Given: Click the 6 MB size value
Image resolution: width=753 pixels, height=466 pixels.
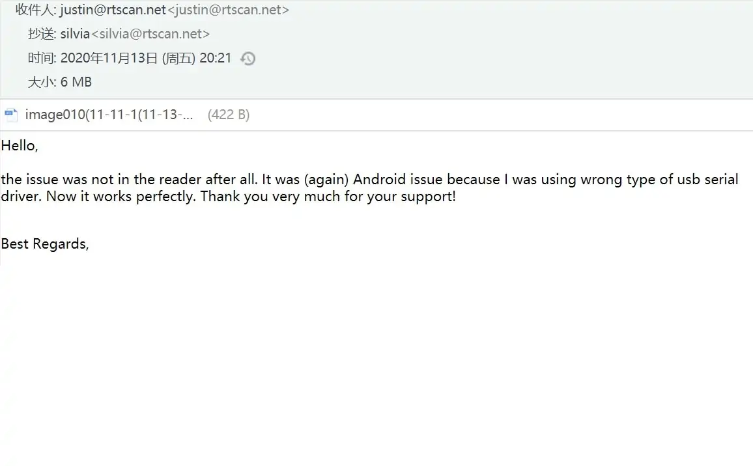Looking at the screenshot, I should point(76,82).
